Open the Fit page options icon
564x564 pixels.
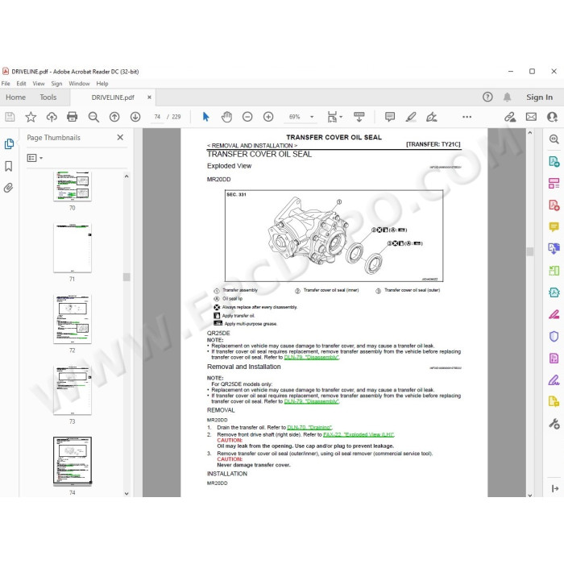[x=334, y=117]
